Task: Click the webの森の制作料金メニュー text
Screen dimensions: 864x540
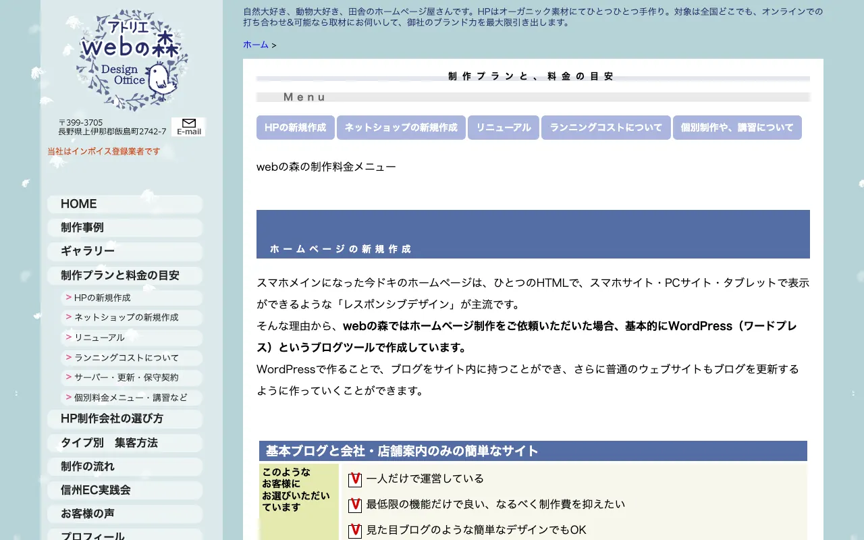Action: pyautogui.click(x=326, y=167)
